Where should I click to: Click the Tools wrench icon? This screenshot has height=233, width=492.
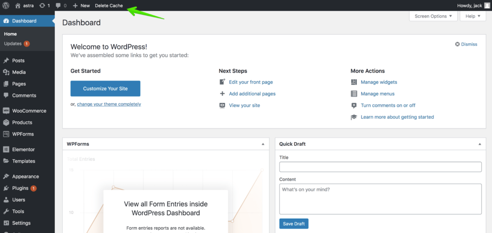[6, 211]
